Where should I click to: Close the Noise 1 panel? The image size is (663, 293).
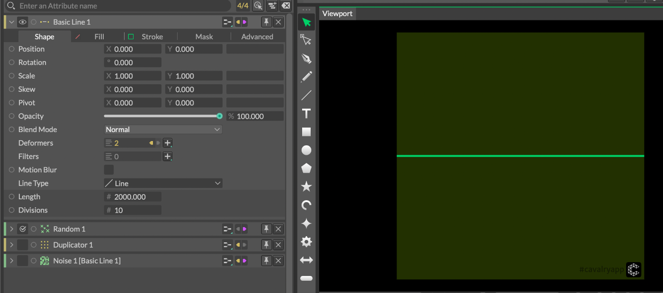[278, 261]
